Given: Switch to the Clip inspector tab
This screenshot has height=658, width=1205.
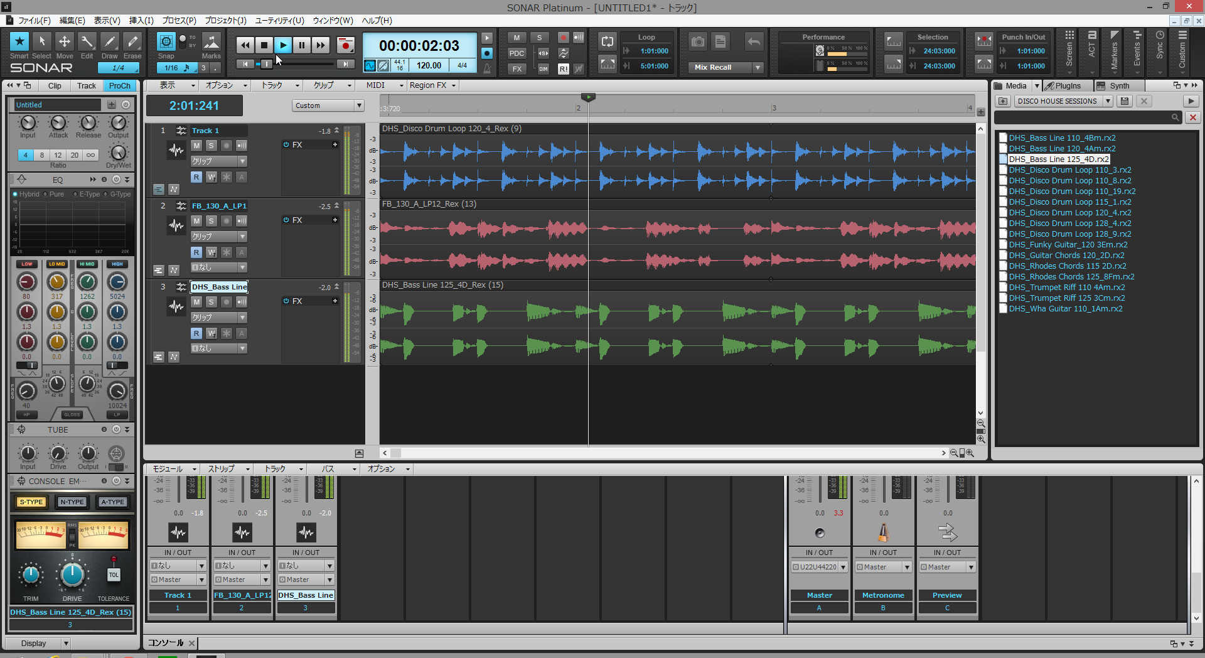Looking at the screenshot, I should pos(55,85).
